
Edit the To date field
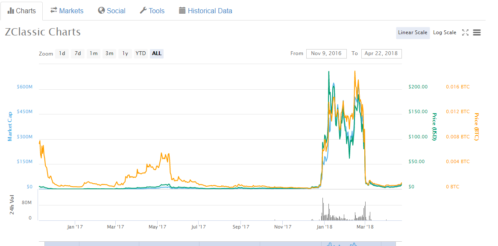[x=381, y=54]
